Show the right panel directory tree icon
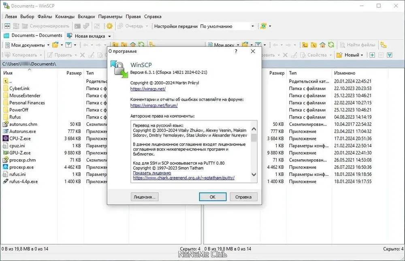 point(384,45)
